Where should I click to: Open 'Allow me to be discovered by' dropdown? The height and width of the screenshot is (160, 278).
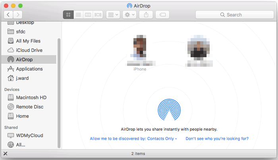133,139
